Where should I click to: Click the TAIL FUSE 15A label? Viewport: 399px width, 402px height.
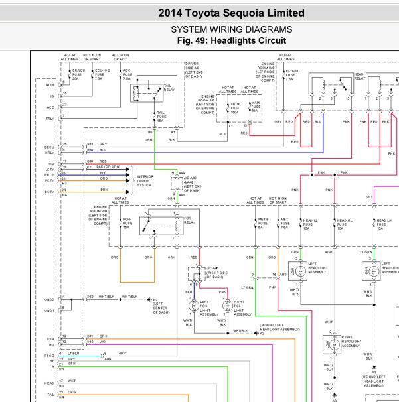pyautogui.click(x=161, y=117)
